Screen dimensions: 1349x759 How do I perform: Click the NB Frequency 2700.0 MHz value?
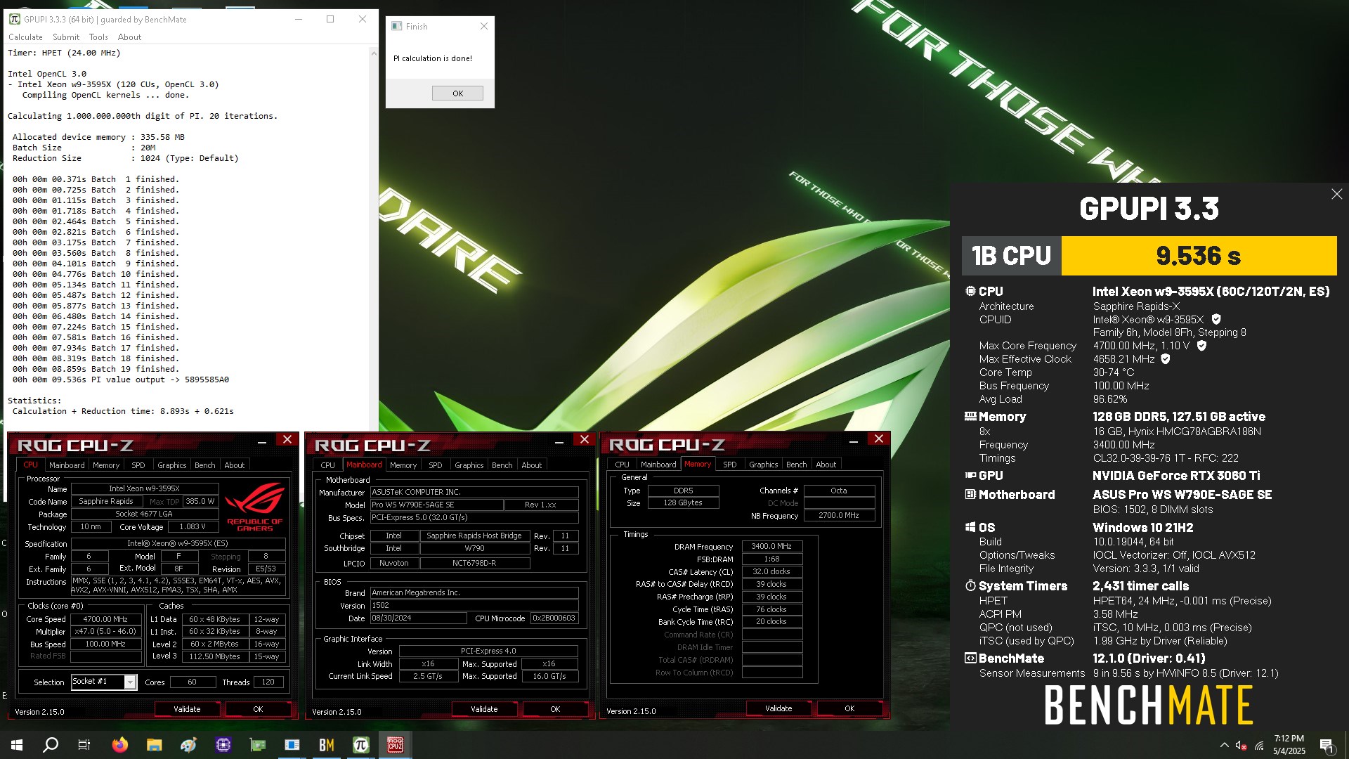tap(839, 515)
